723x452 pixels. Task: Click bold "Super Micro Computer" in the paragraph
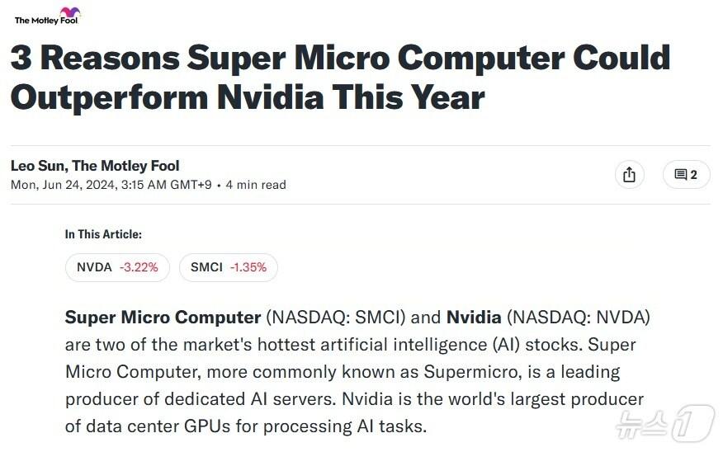163,318
